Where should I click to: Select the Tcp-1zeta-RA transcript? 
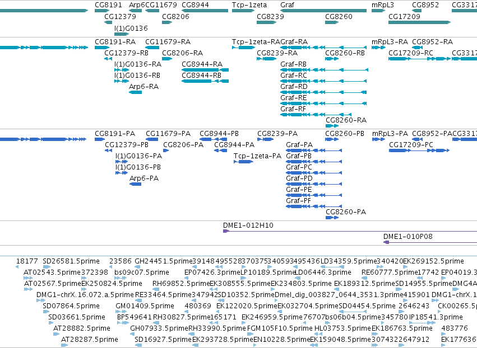coord(243,48)
